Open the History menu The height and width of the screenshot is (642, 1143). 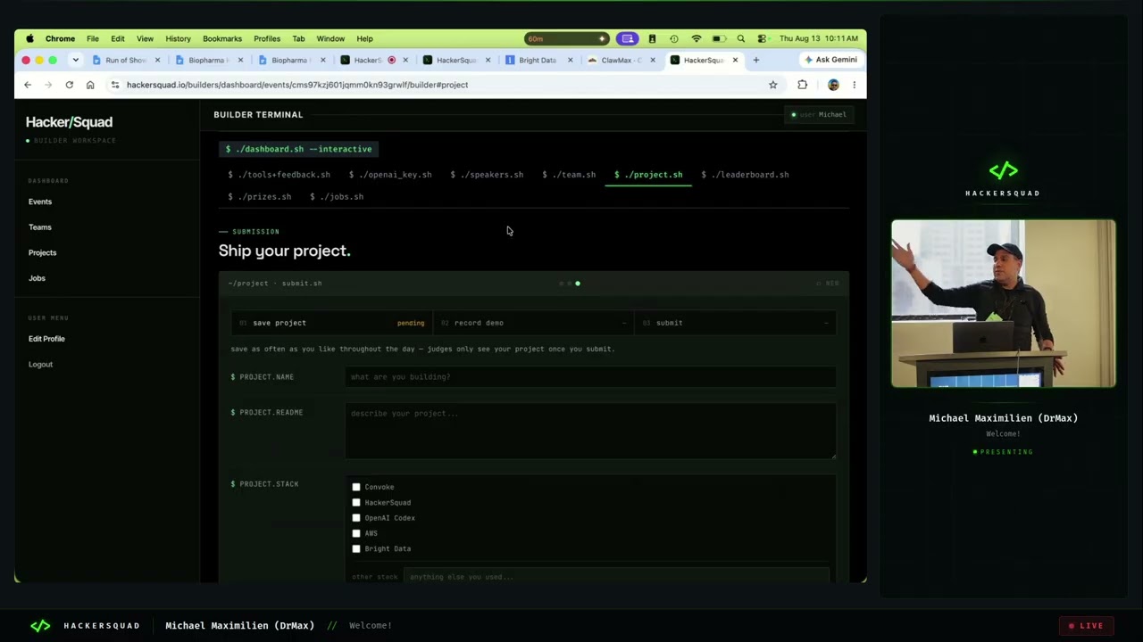click(178, 38)
